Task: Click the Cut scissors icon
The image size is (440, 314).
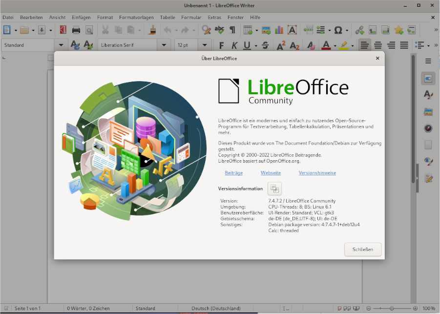Action: (x=105, y=30)
